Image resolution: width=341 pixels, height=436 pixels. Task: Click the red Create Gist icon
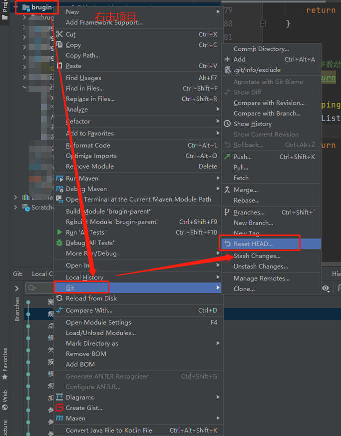click(x=59, y=407)
